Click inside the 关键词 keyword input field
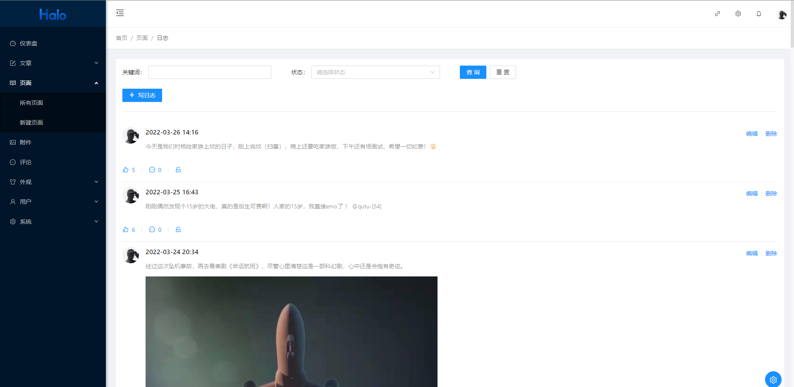This screenshot has width=794, height=387. coord(210,72)
